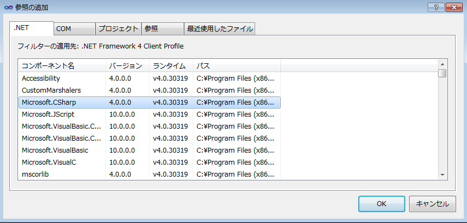Image resolution: width=467 pixels, height=223 pixels.
Task: Sort by コンポーネント名 column header
Action: [x=62, y=66]
